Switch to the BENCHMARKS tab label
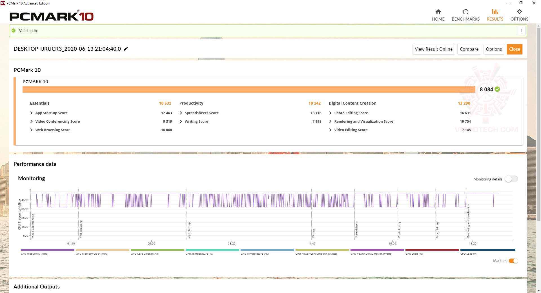541x293 pixels. click(465, 19)
